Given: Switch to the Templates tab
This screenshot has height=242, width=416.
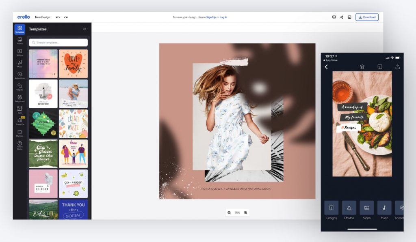Looking at the screenshot, I should tap(20, 29).
